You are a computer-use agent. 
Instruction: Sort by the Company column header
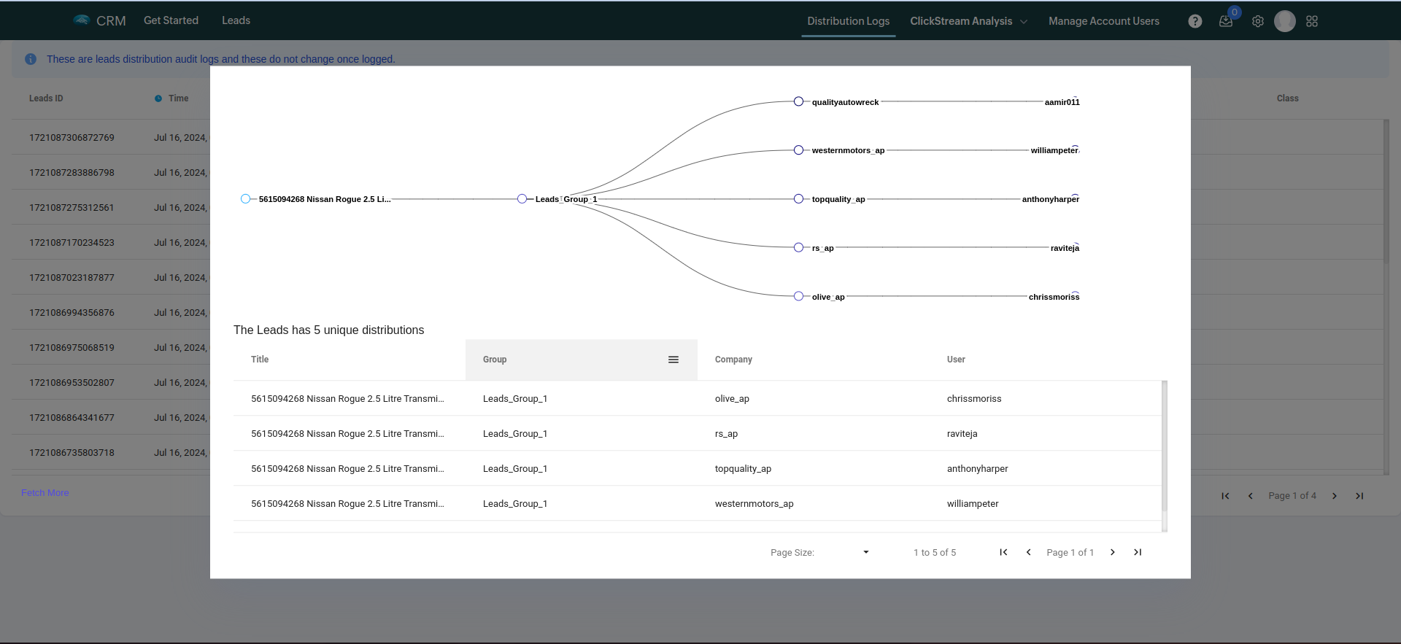(x=733, y=360)
